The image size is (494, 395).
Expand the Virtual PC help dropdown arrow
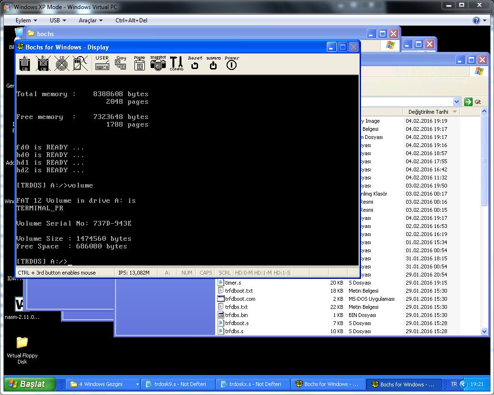(x=485, y=20)
